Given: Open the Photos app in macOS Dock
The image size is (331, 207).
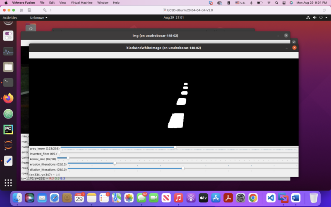Looking at the screenshot, I should tap(129, 198).
